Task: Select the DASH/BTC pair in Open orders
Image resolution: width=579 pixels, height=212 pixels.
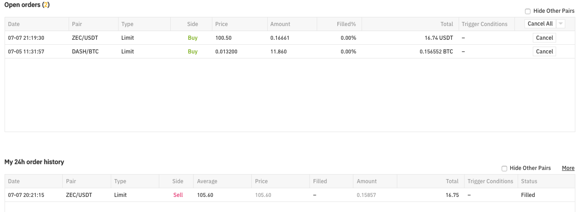Action: click(85, 52)
